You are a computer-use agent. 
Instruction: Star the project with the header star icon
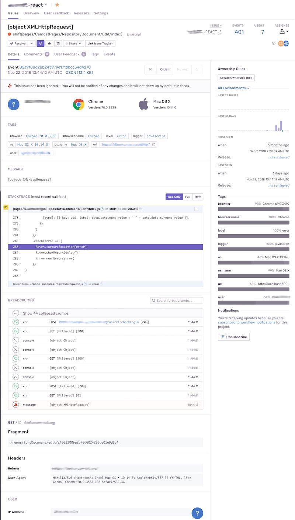[57, 5]
